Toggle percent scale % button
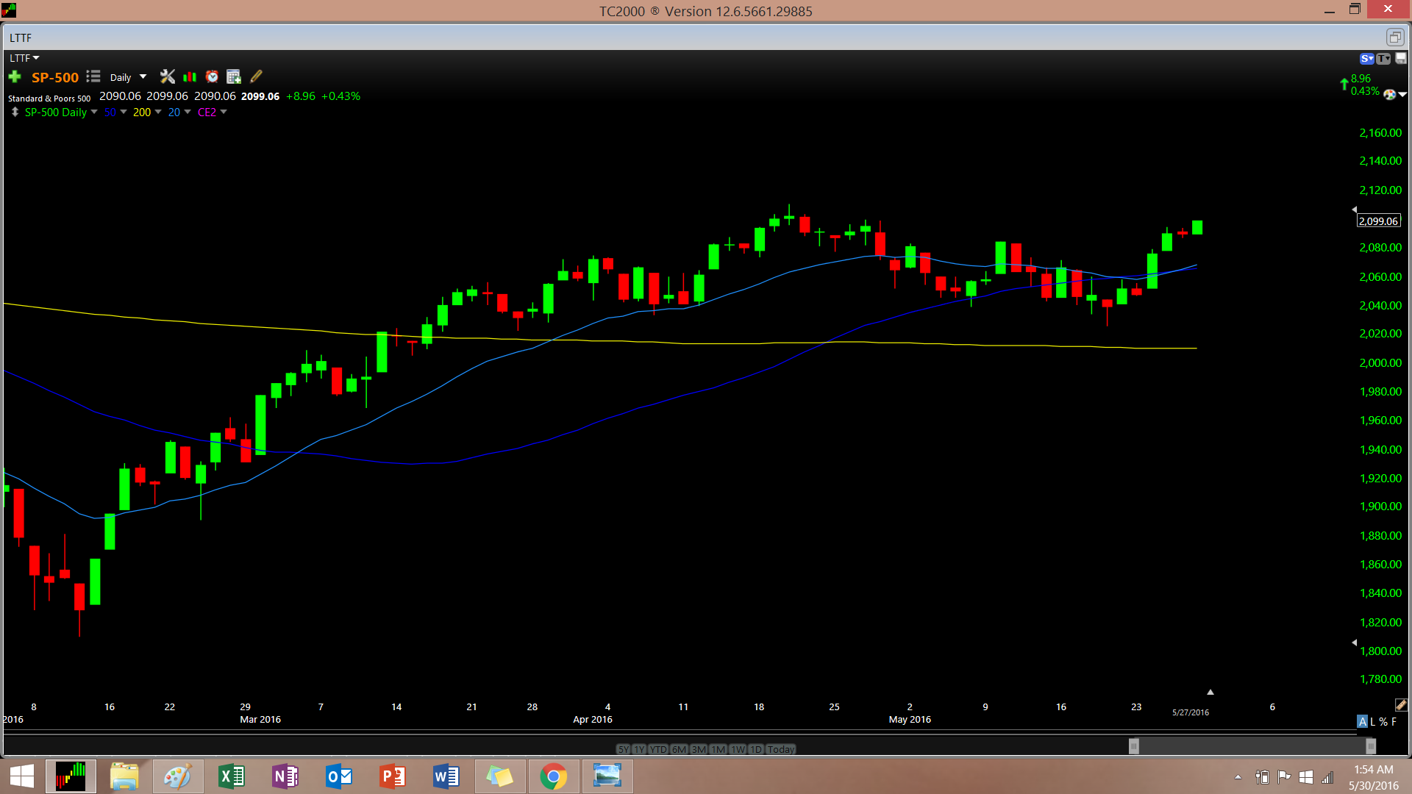 pos(1383,722)
